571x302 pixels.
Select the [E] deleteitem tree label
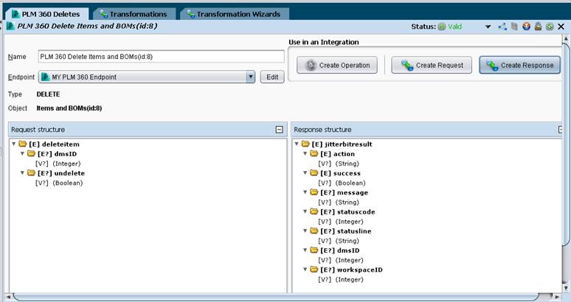(x=54, y=144)
